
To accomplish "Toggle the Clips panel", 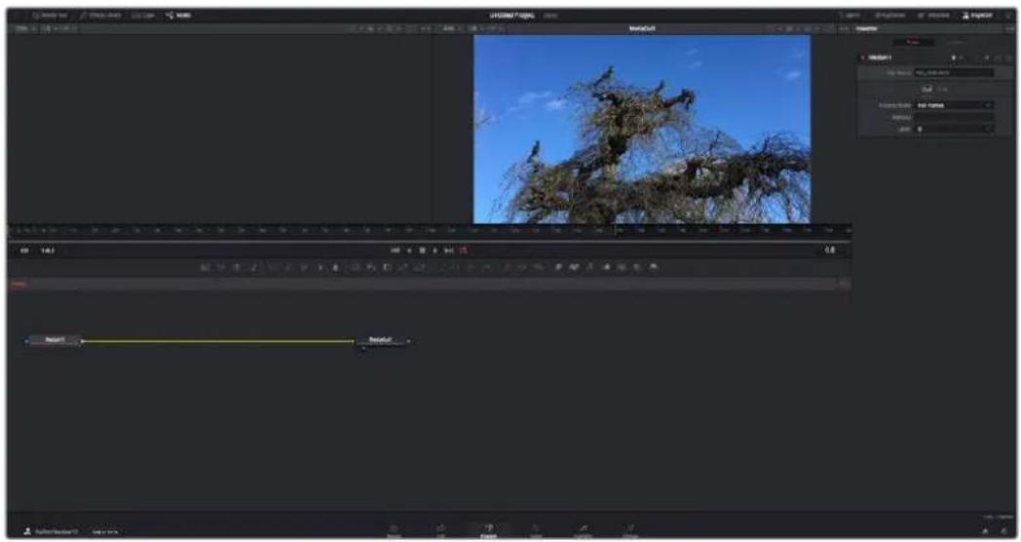I will click(143, 15).
